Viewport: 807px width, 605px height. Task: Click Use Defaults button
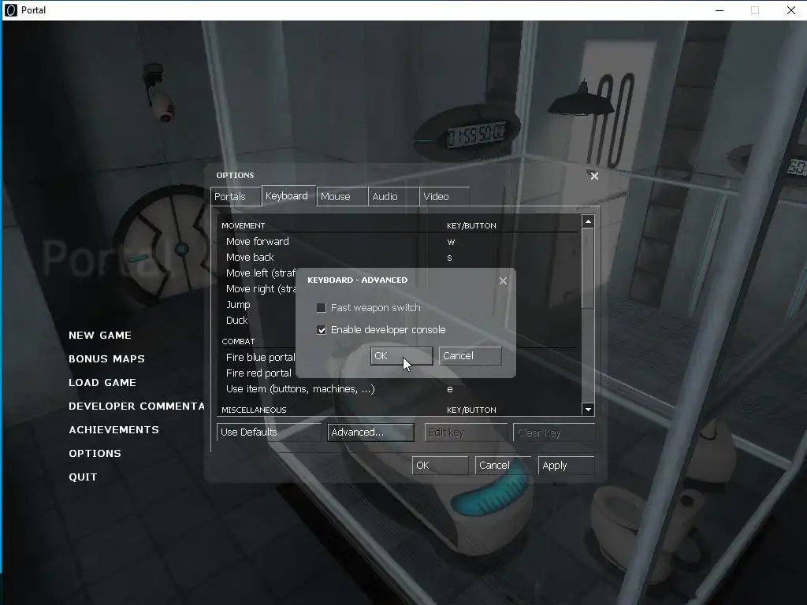pyautogui.click(x=270, y=432)
